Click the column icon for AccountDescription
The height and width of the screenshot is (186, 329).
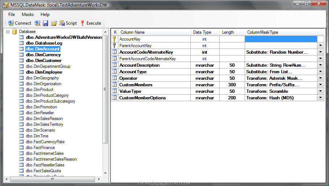click(x=114, y=65)
